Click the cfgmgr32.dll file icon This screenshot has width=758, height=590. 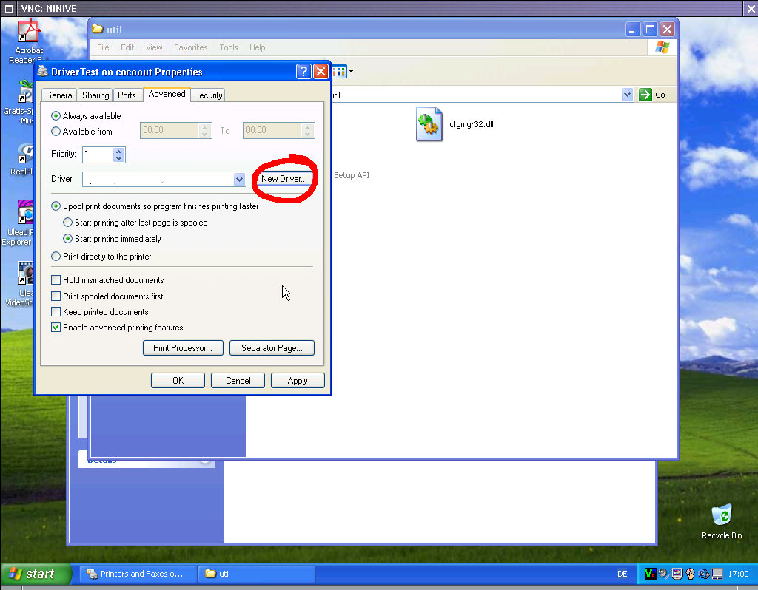point(429,124)
